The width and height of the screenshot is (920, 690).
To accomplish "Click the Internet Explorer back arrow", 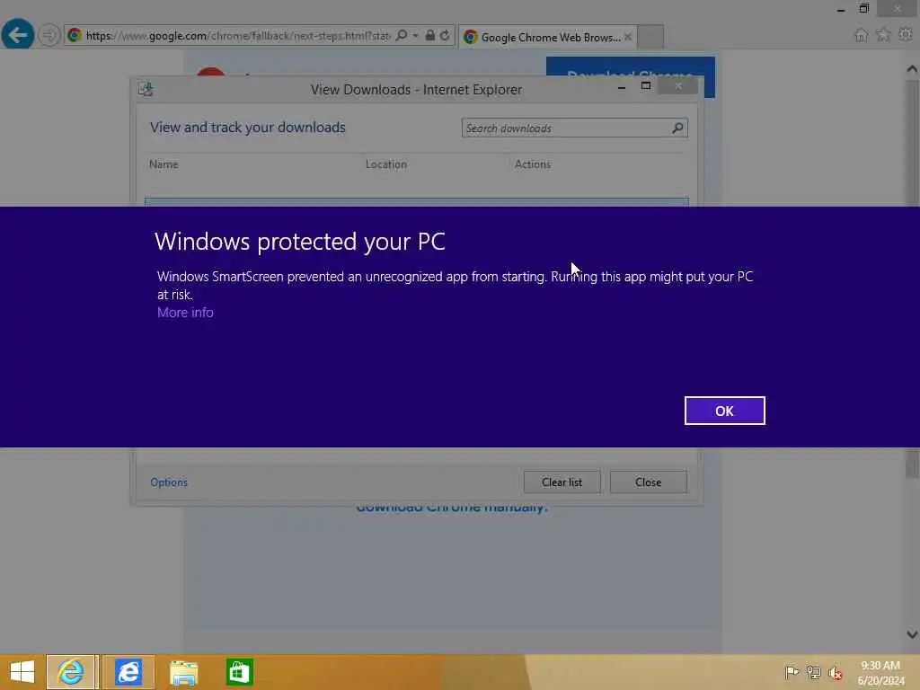I will (18, 35).
